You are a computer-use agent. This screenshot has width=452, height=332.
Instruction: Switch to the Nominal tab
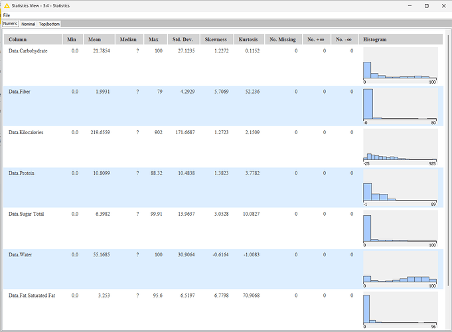[29, 24]
